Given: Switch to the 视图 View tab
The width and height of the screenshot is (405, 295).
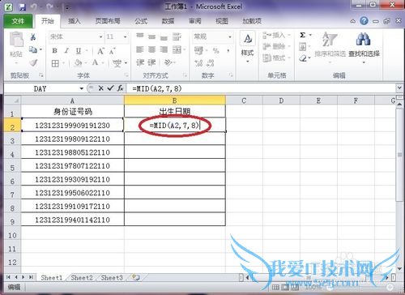Looking at the screenshot, I should 222,21.
